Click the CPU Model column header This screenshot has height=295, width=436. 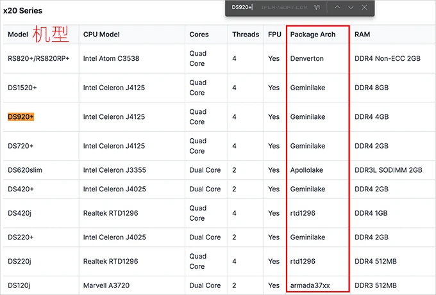(101, 35)
